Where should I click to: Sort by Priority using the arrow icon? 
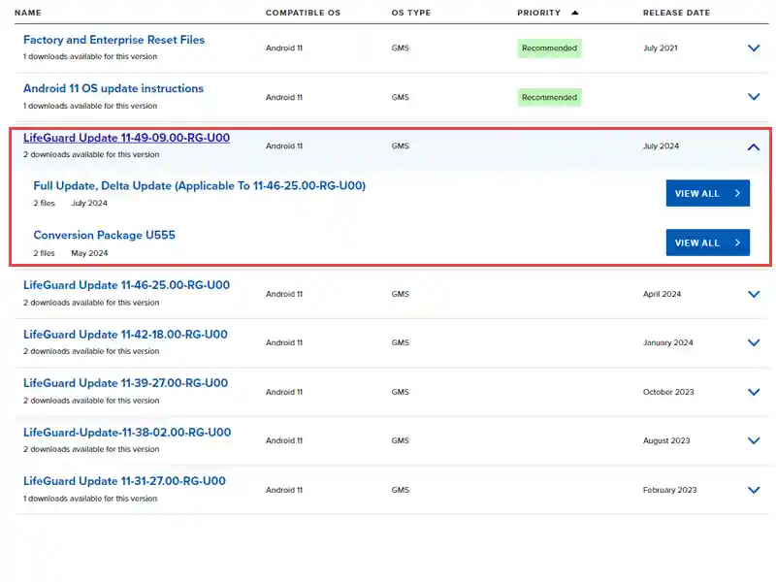574,13
